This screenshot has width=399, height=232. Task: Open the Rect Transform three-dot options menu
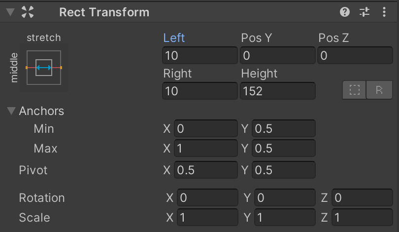pos(384,12)
